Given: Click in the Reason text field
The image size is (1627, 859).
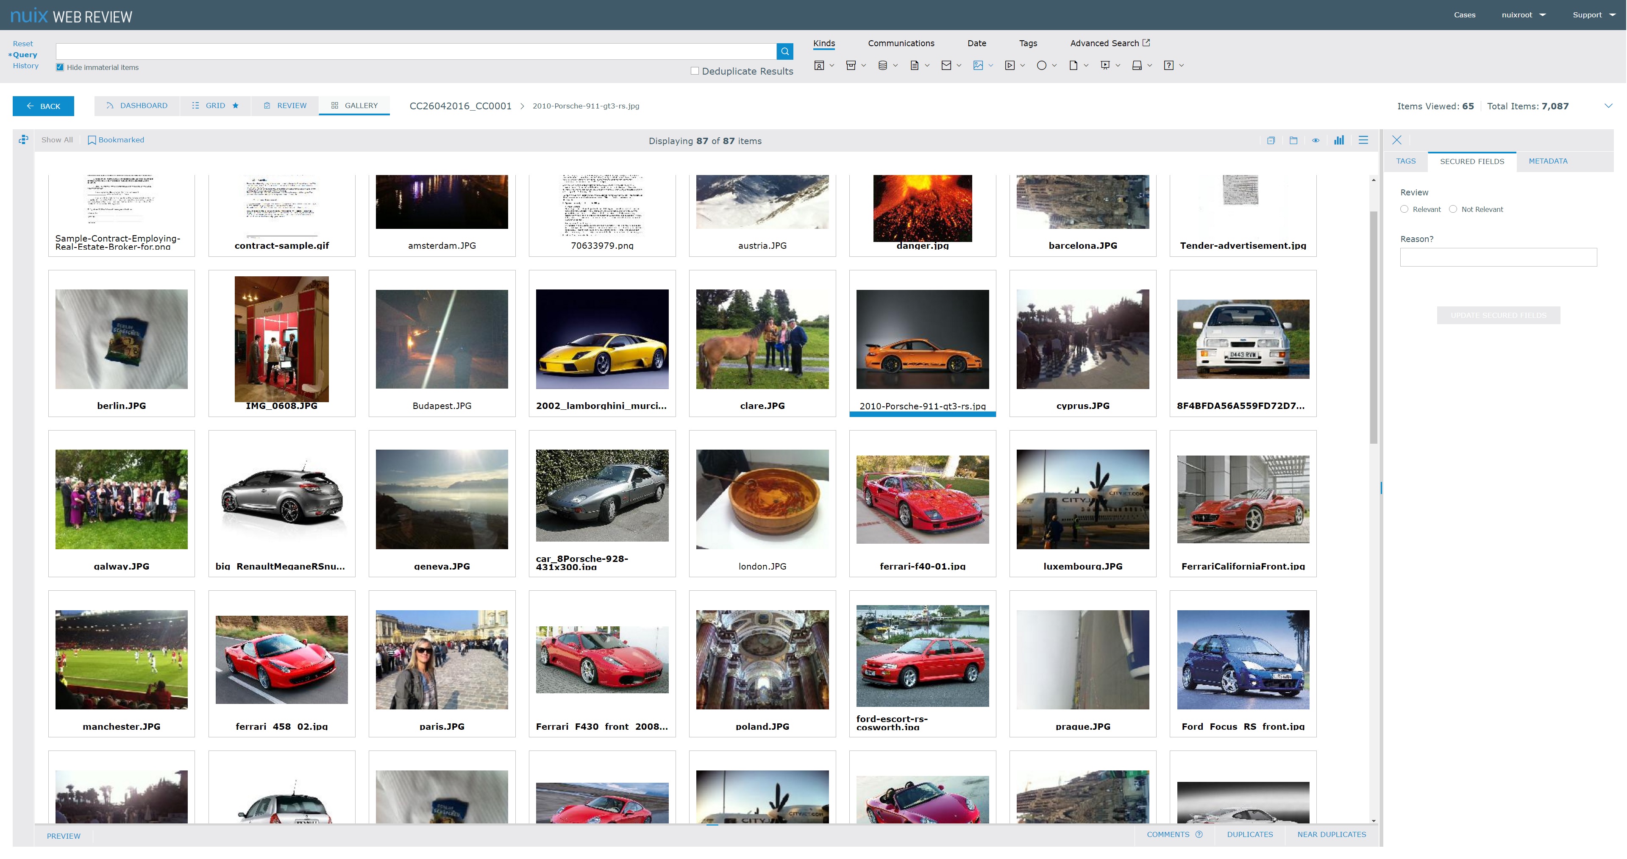Looking at the screenshot, I should point(1498,257).
